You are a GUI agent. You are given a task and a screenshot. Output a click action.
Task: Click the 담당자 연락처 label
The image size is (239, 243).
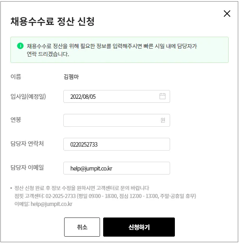(27, 144)
